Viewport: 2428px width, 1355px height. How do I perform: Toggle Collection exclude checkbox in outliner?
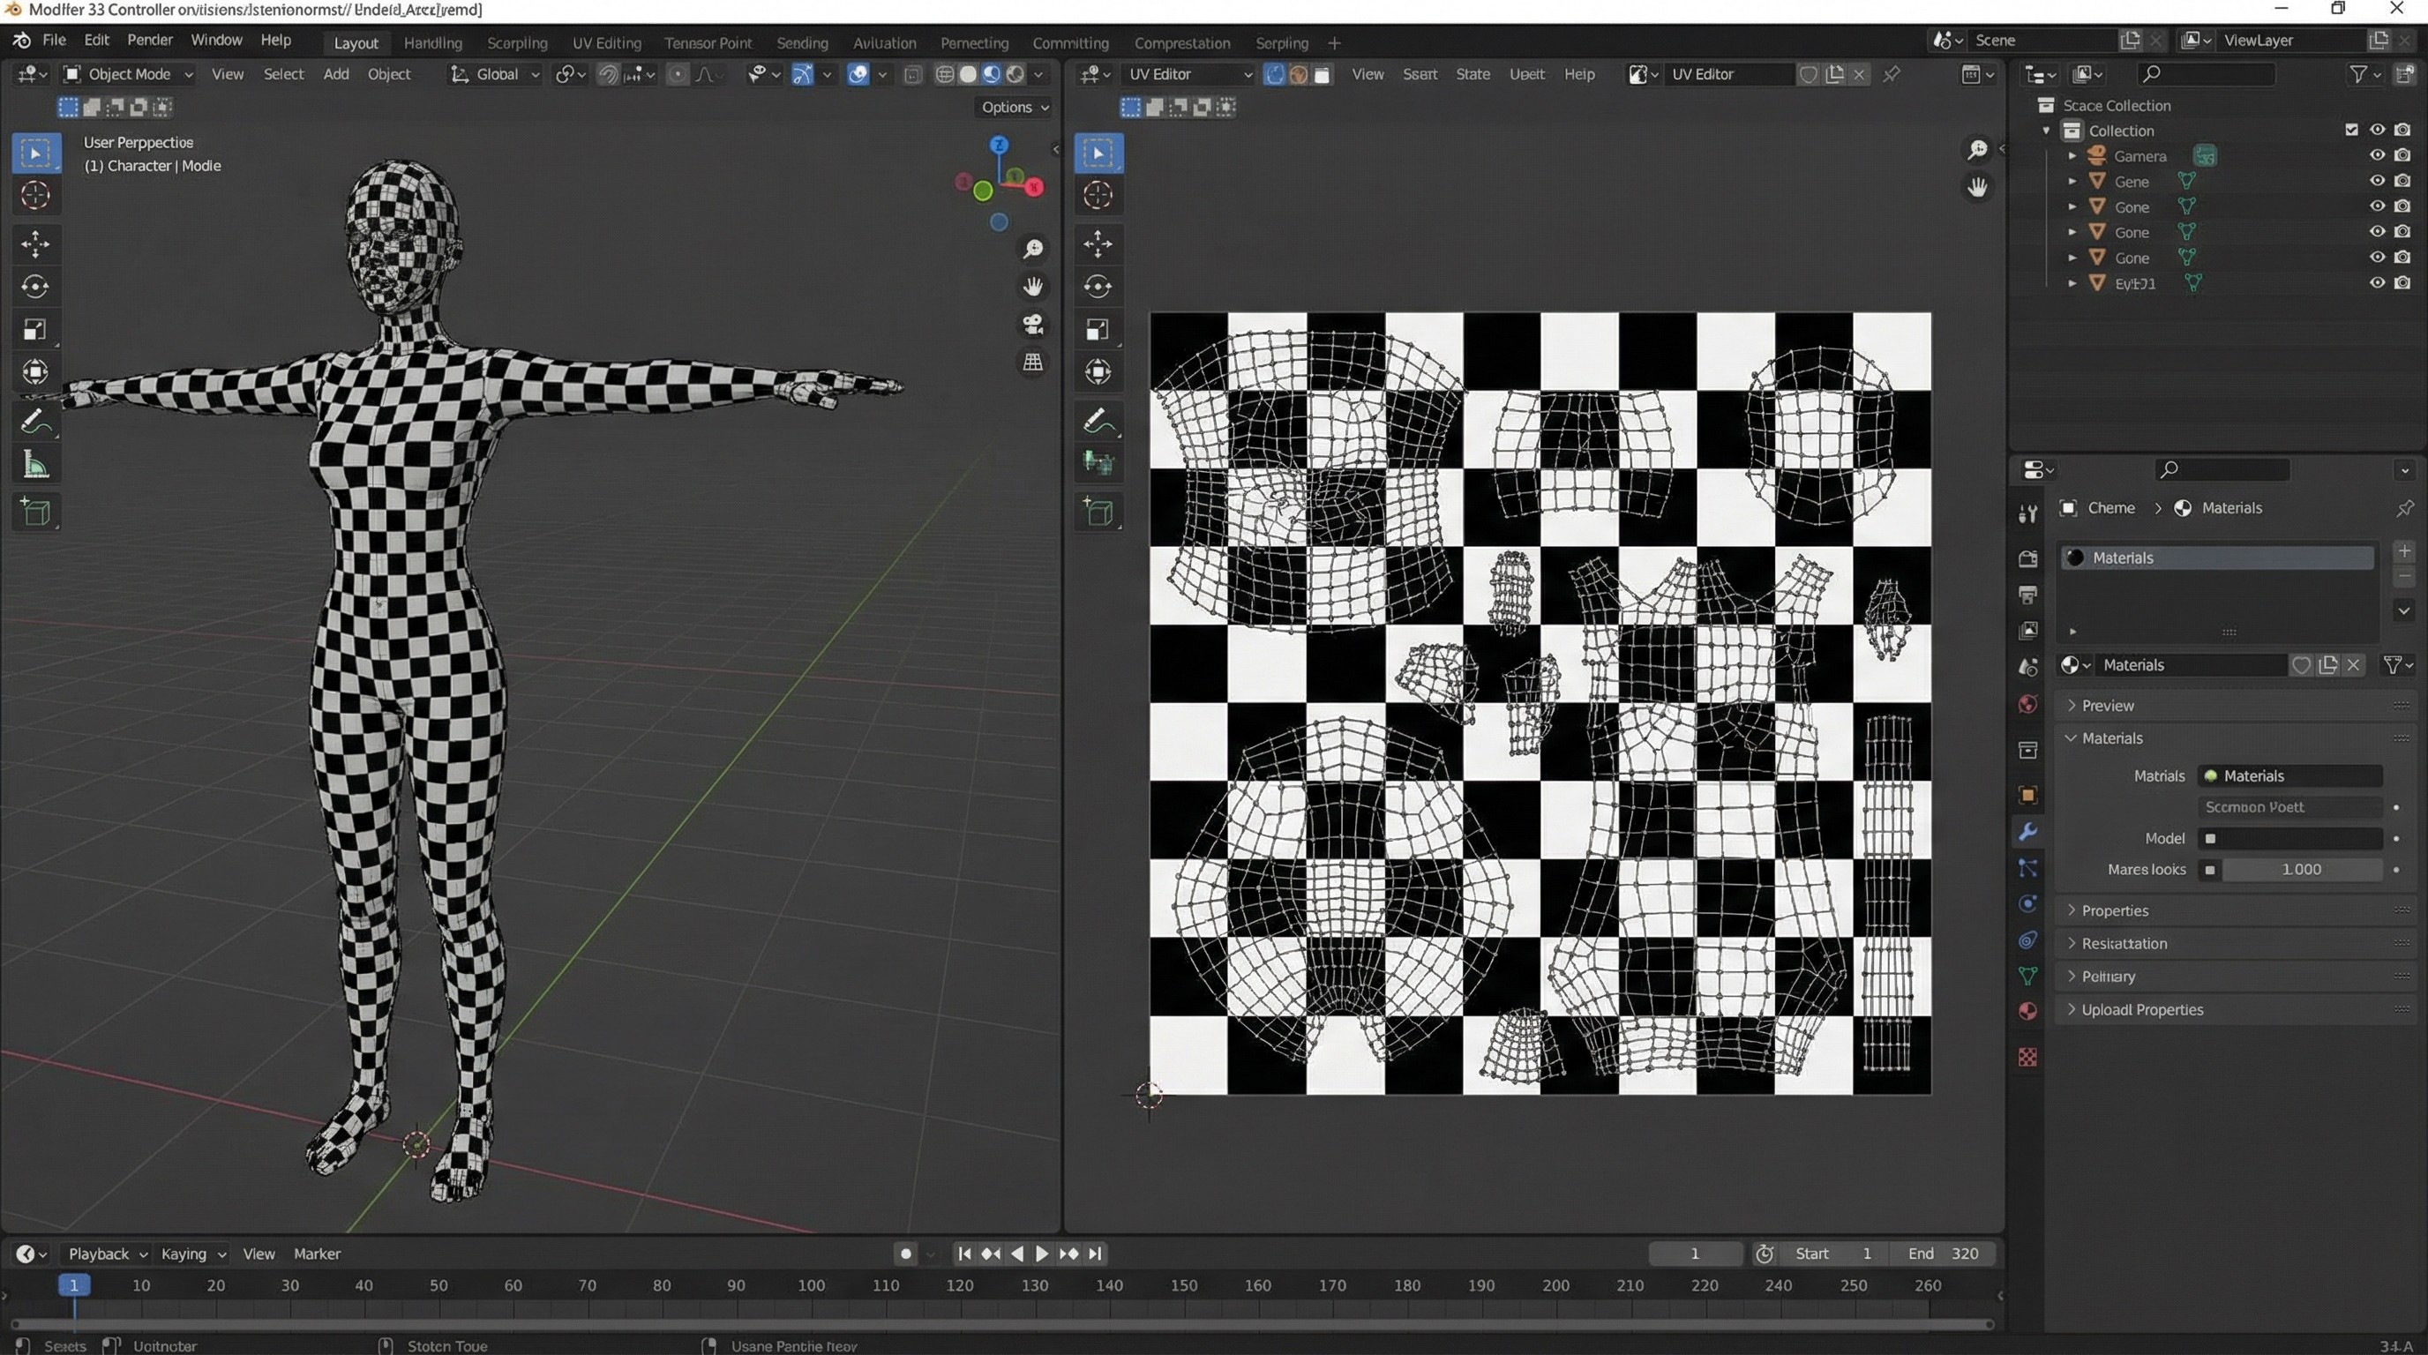[2350, 130]
